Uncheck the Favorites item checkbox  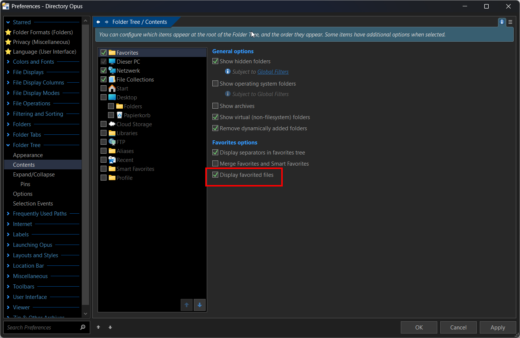click(104, 52)
